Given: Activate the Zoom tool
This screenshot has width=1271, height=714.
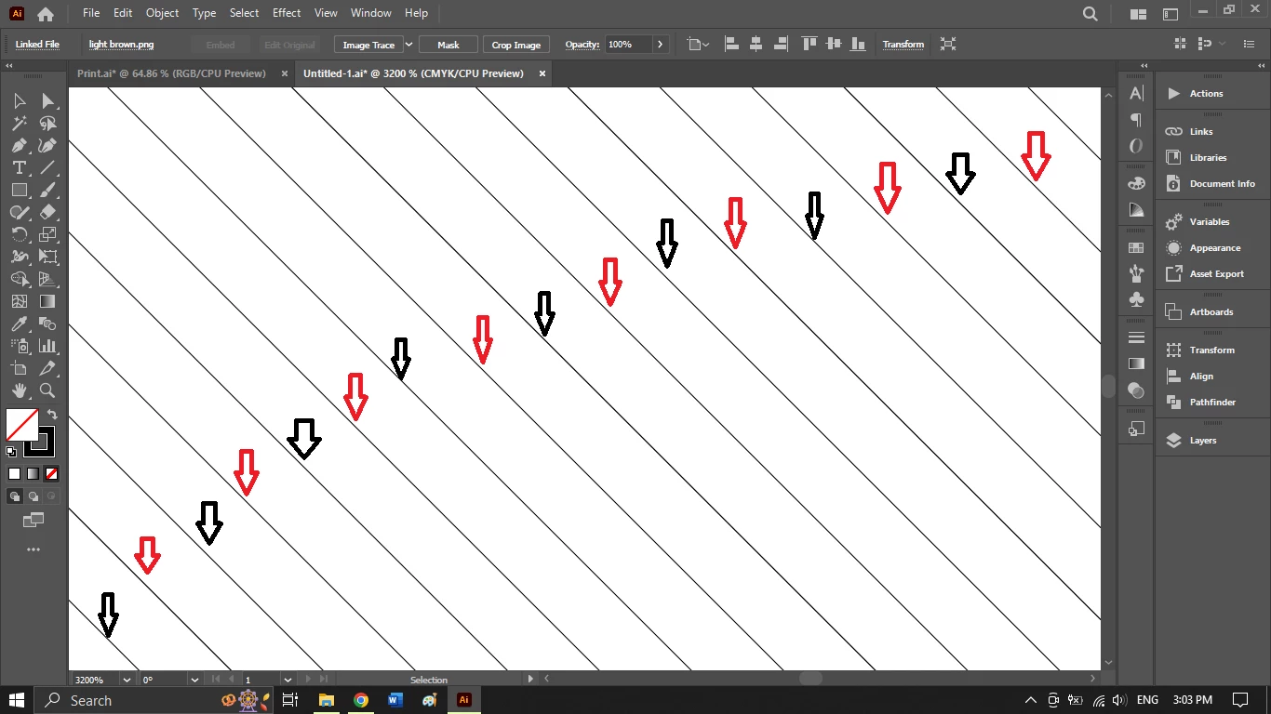Looking at the screenshot, I should [47, 390].
